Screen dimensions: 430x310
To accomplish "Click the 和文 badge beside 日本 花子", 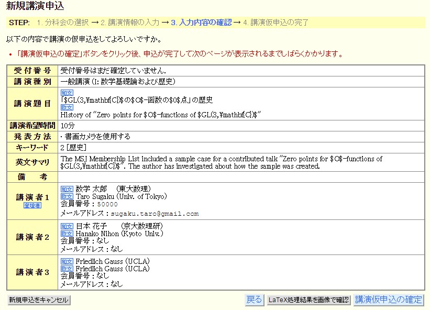I will coord(67,226).
